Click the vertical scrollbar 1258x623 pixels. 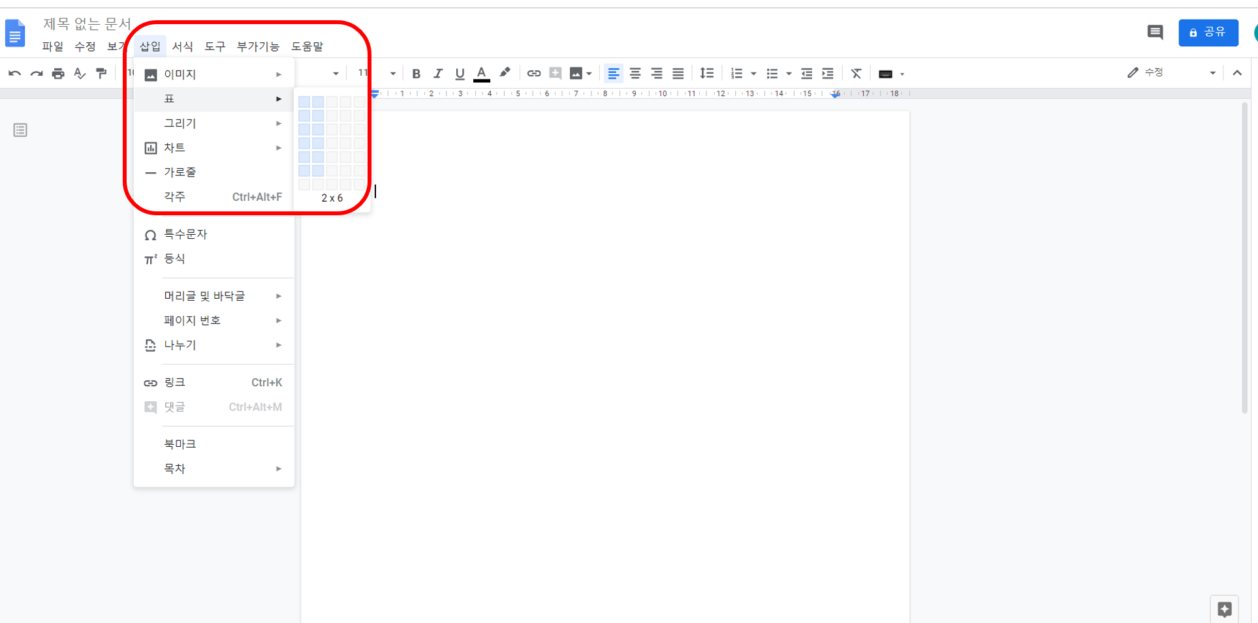(x=1244, y=258)
